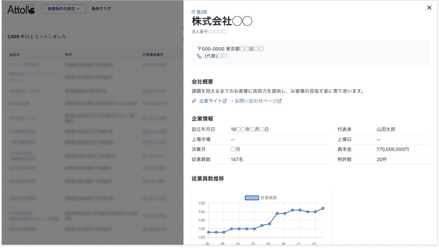The height and width of the screenshot is (248, 439).
Task: Select the 住所 column header
Action: tap(68, 54)
